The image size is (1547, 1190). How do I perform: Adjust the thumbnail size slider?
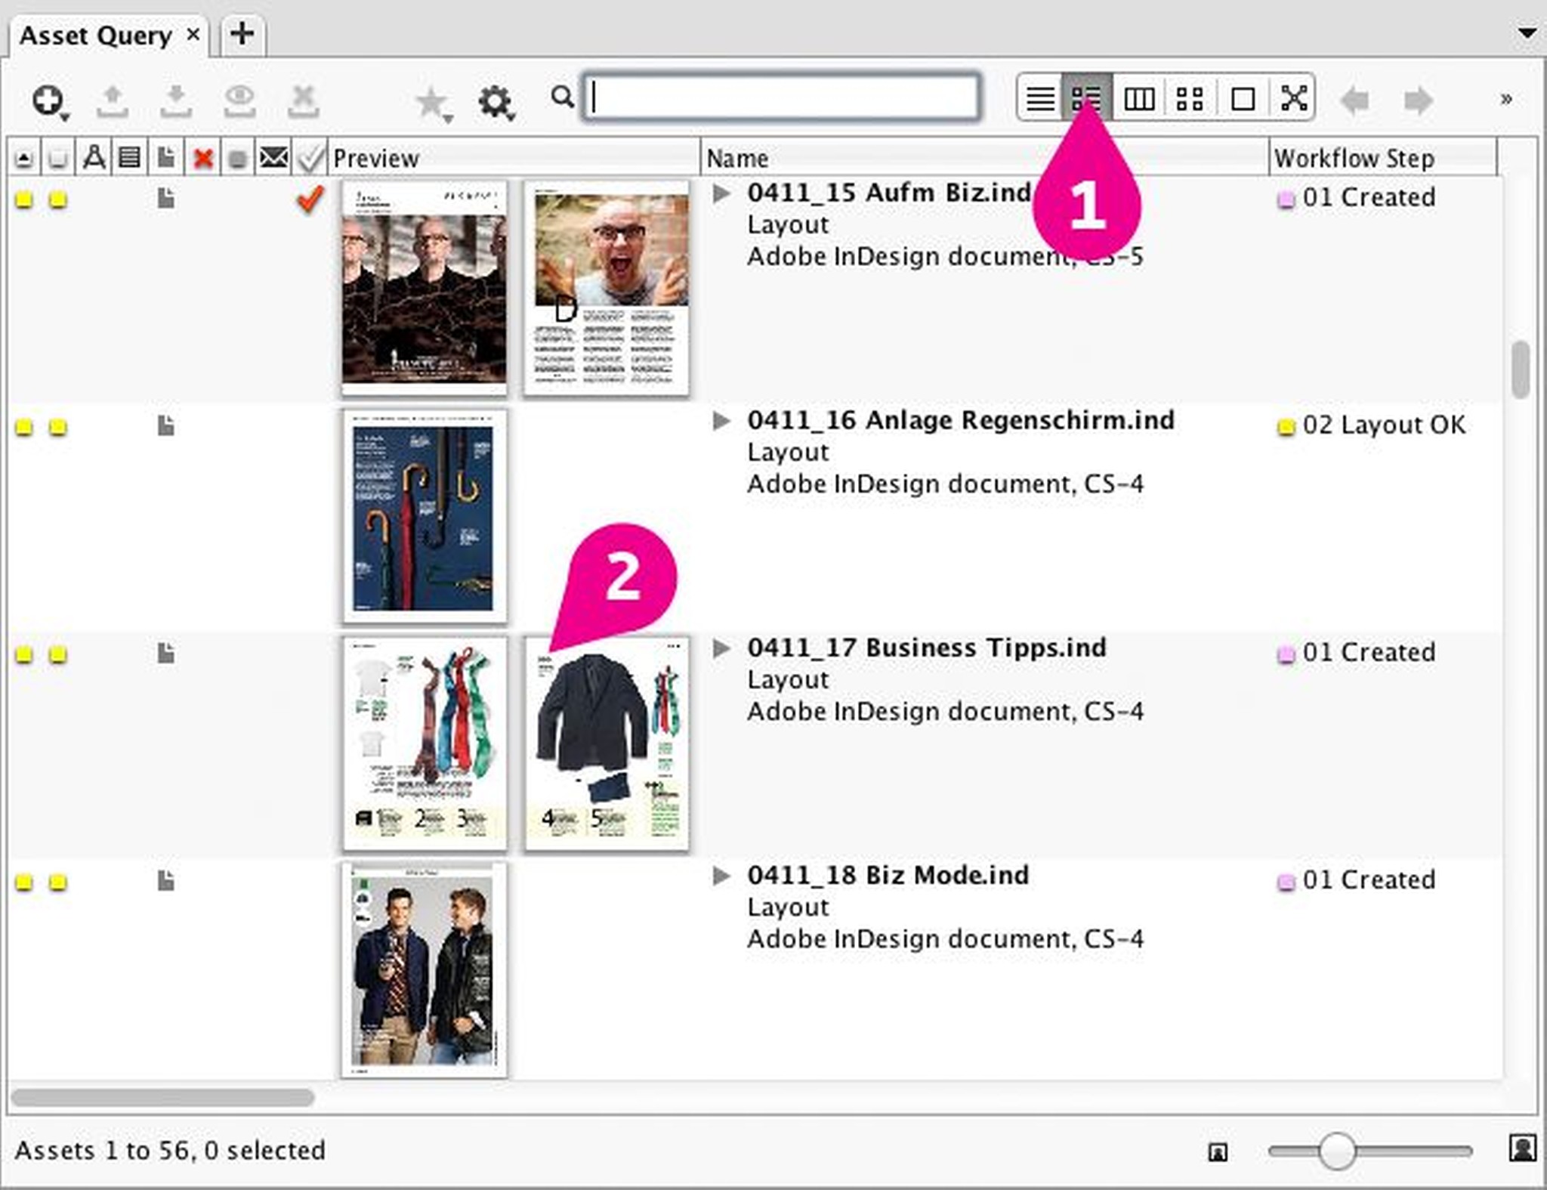(1337, 1151)
